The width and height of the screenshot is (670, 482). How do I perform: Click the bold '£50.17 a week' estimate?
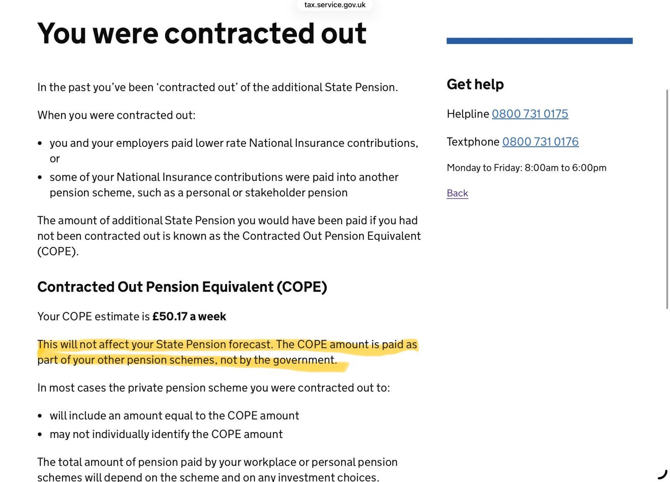pos(189,317)
